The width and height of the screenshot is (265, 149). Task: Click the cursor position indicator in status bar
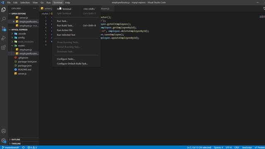(199, 147)
